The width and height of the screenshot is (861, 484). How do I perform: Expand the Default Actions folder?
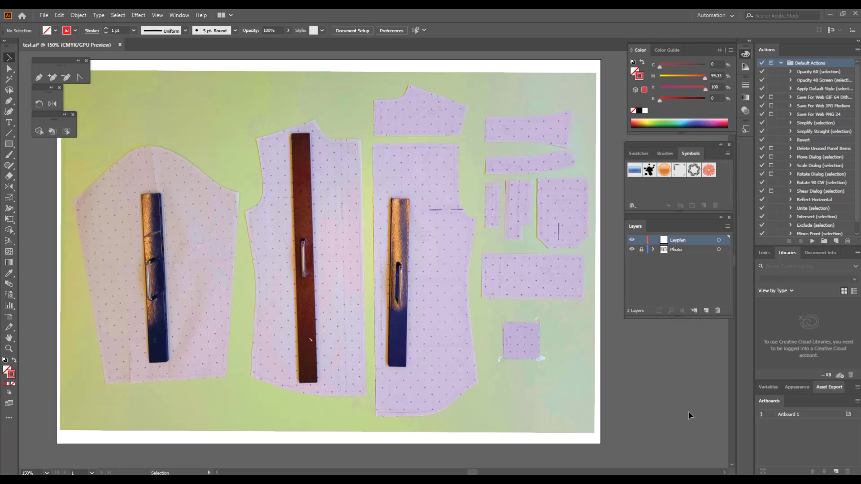click(x=780, y=62)
